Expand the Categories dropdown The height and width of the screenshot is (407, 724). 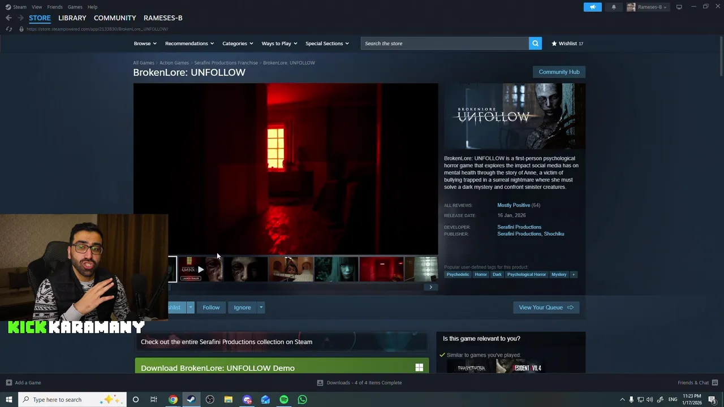[x=238, y=44]
